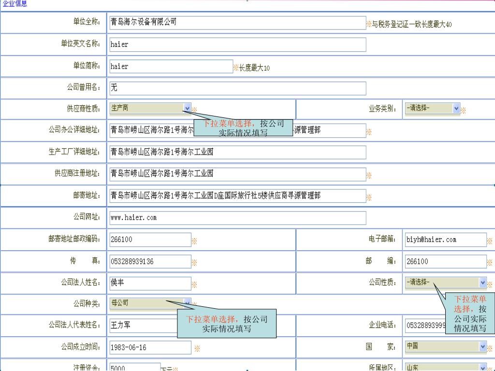Click the 业务类别 label

click(382, 109)
